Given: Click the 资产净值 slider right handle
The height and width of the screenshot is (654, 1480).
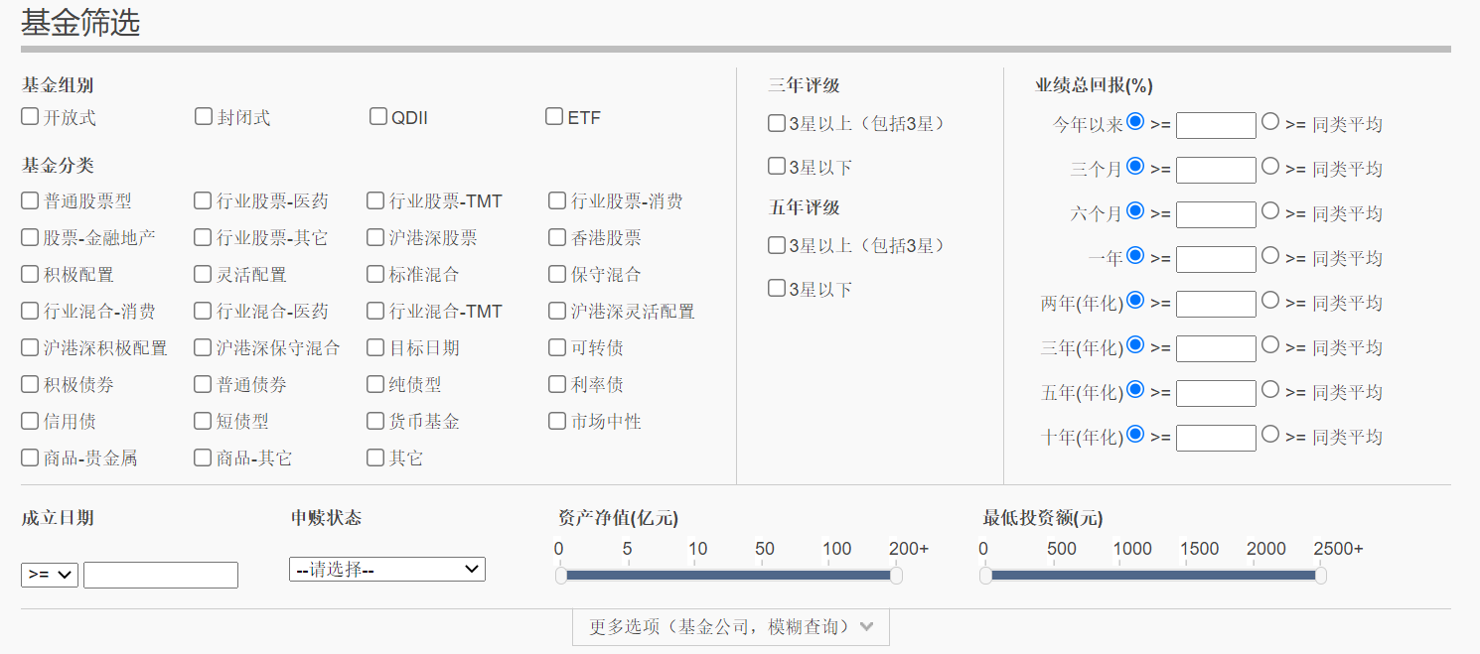Looking at the screenshot, I should point(896,576).
